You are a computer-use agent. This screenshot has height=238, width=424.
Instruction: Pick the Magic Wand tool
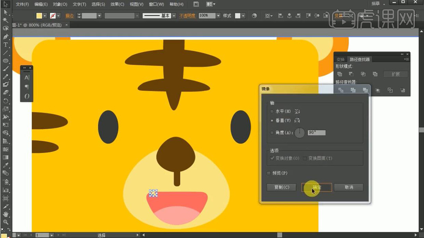pyautogui.click(x=6, y=20)
